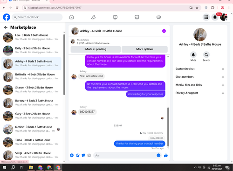
Task: Choose a GIF icon in composer
Action: pos(89,155)
